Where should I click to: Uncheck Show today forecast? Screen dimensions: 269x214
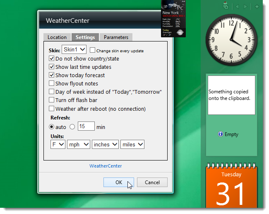(51, 75)
